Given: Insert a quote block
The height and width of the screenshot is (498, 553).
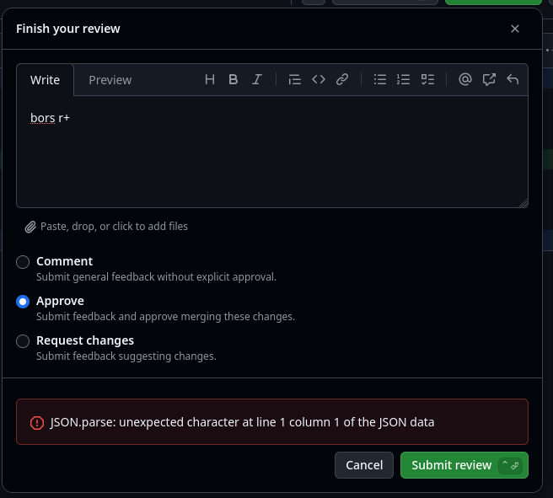Looking at the screenshot, I should pos(294,79).
